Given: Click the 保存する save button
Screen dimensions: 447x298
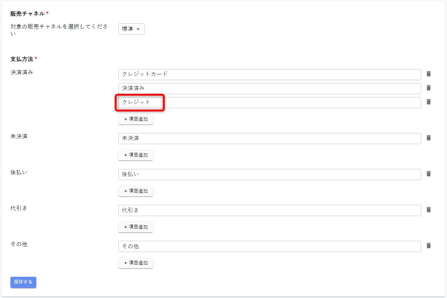Looking at the screenshot, I should 23,282.
